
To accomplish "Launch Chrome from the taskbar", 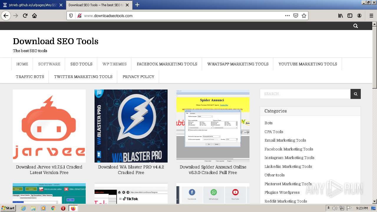I will point(53,208).
